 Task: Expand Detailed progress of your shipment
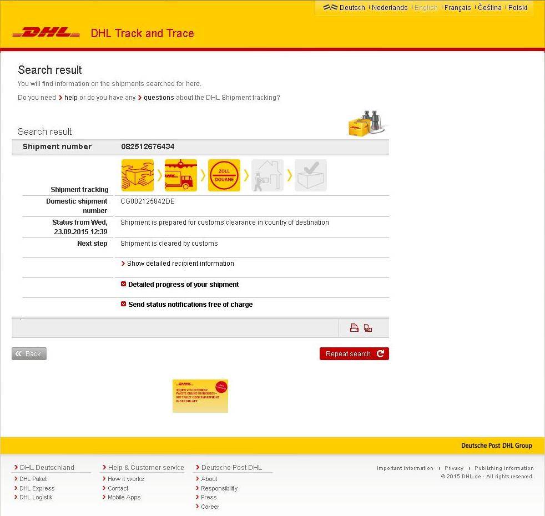[183, 285]
